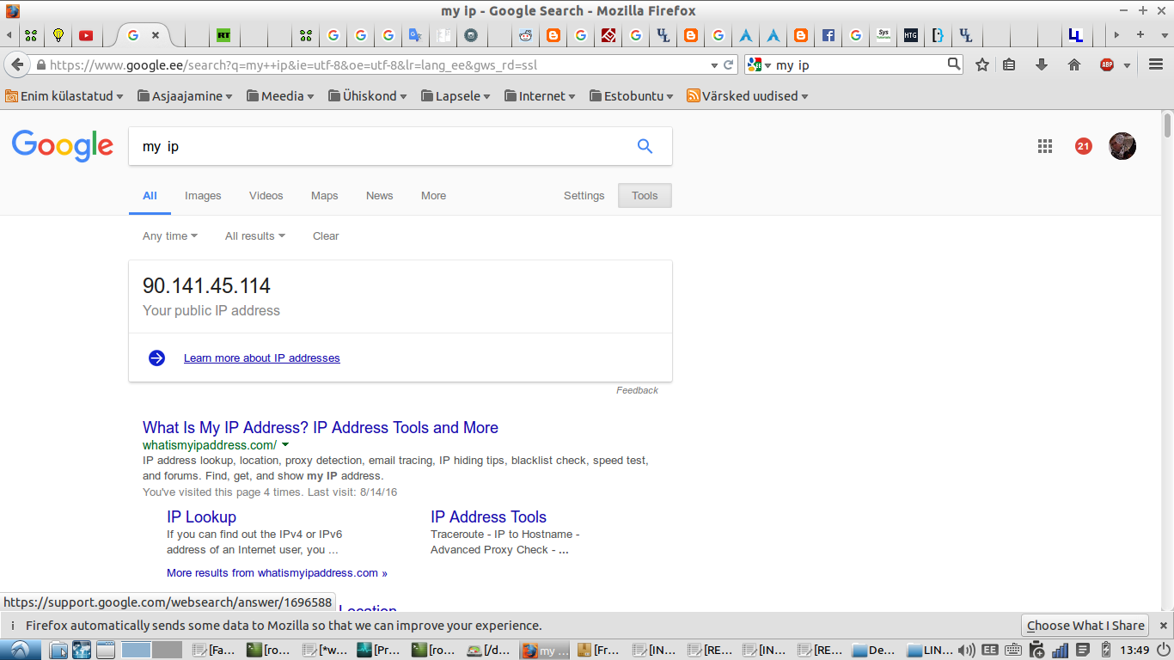The image size is (1174, 660).
Task: Open the All results filter dropdown
Action: coord(255,235)
